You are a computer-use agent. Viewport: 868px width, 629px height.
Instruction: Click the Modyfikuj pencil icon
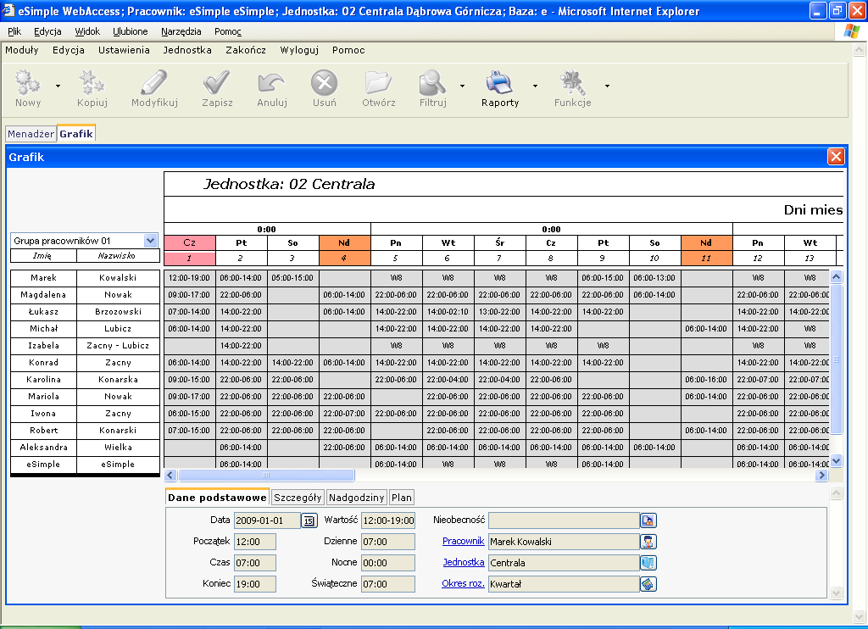[x=154, y=83]
